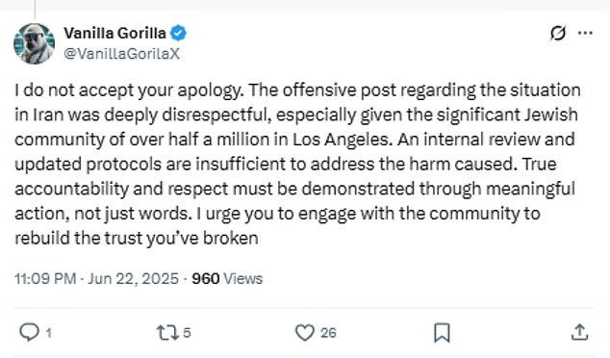Open the three-dot More options menu

click(x=585, y=33)
